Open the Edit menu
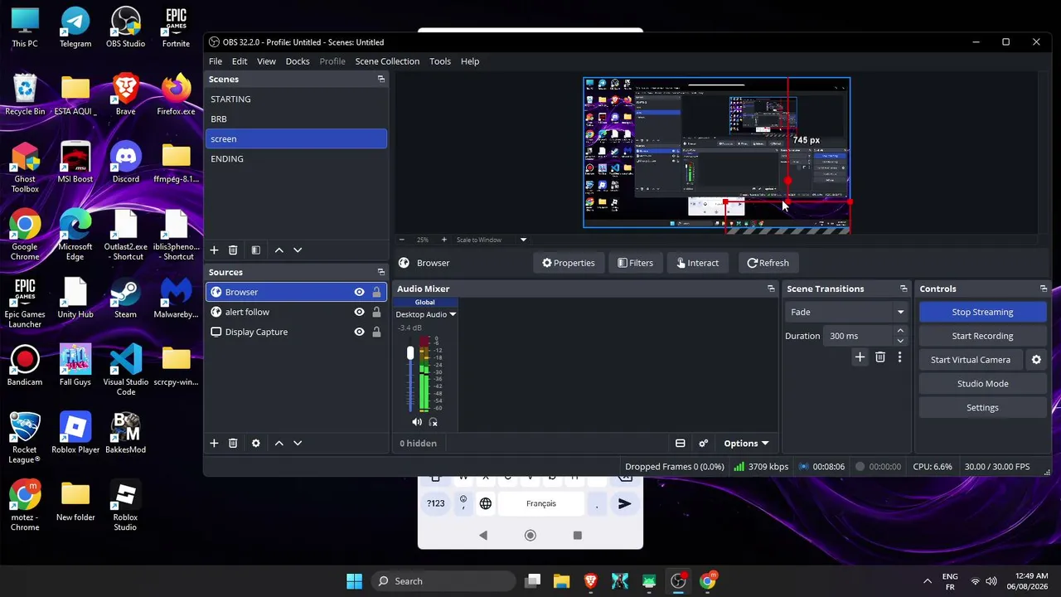Screen dimensions: 1061x597 pyautogui.click(x=240, y=61)
